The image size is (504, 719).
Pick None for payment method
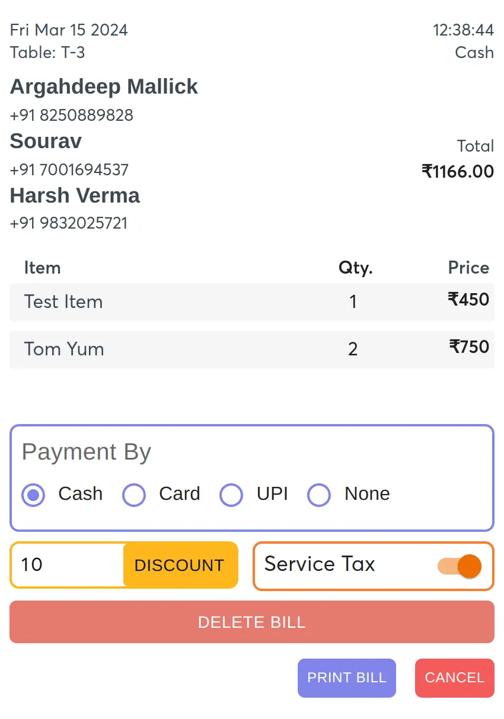click(x=319, y=494)
